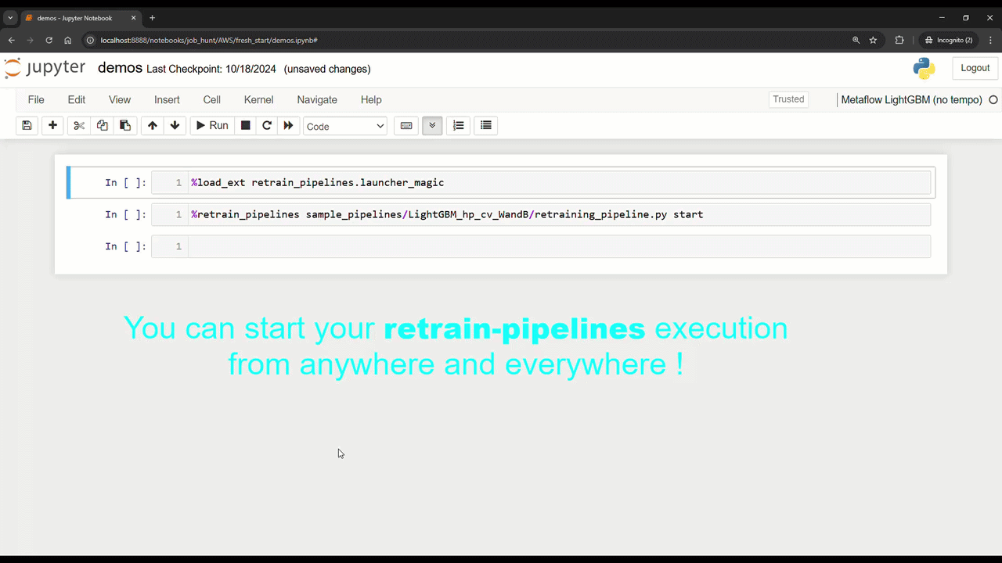The height and width of the screenshot is (563, 1002).
Task: Toggle line numbers toolbar button
Action: coord(459,125)
